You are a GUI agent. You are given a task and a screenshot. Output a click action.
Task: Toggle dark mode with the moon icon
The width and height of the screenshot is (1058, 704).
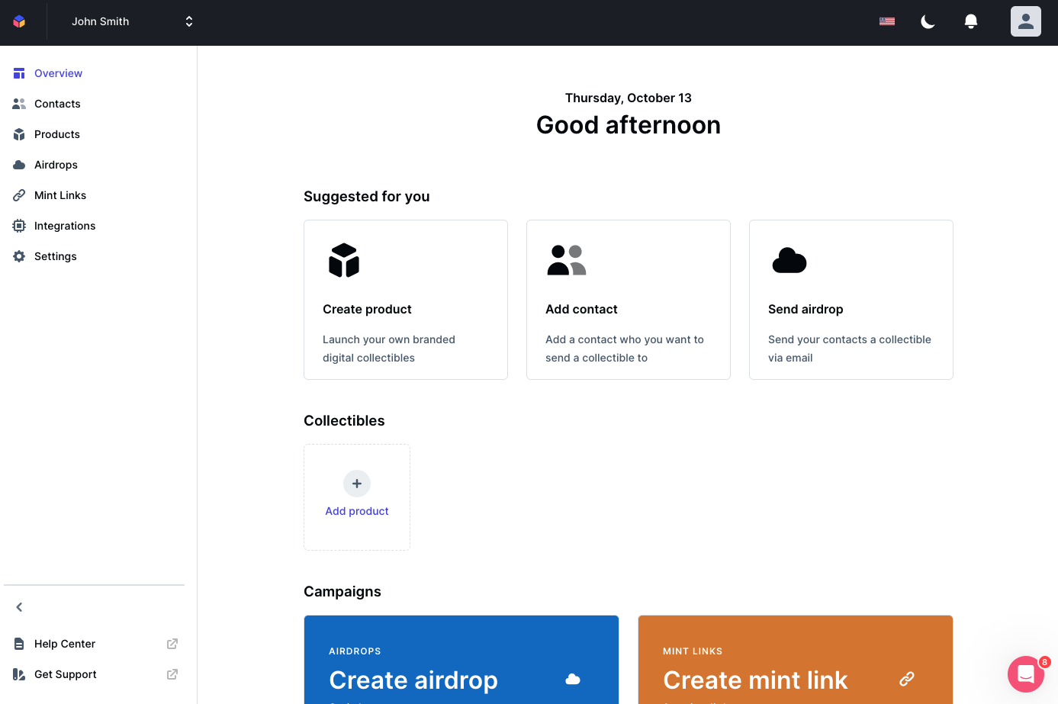[x=928, y=22]
